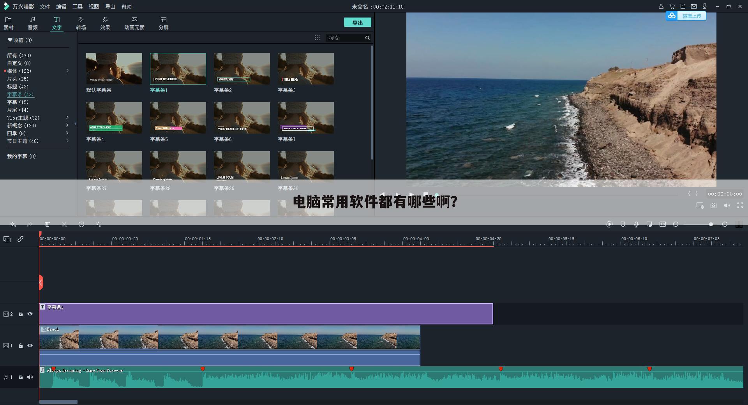Switch to the 素材 media tab
748x405 pixels.
(x=9, y=23)
